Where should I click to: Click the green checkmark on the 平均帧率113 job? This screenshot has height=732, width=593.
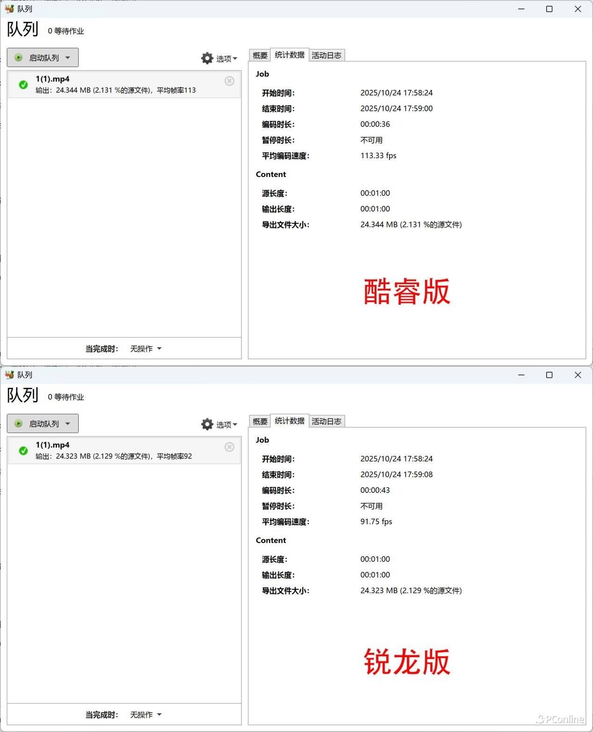click(23, 85)
